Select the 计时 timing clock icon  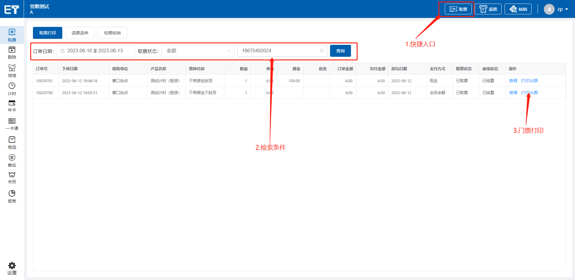click(12, 89)
